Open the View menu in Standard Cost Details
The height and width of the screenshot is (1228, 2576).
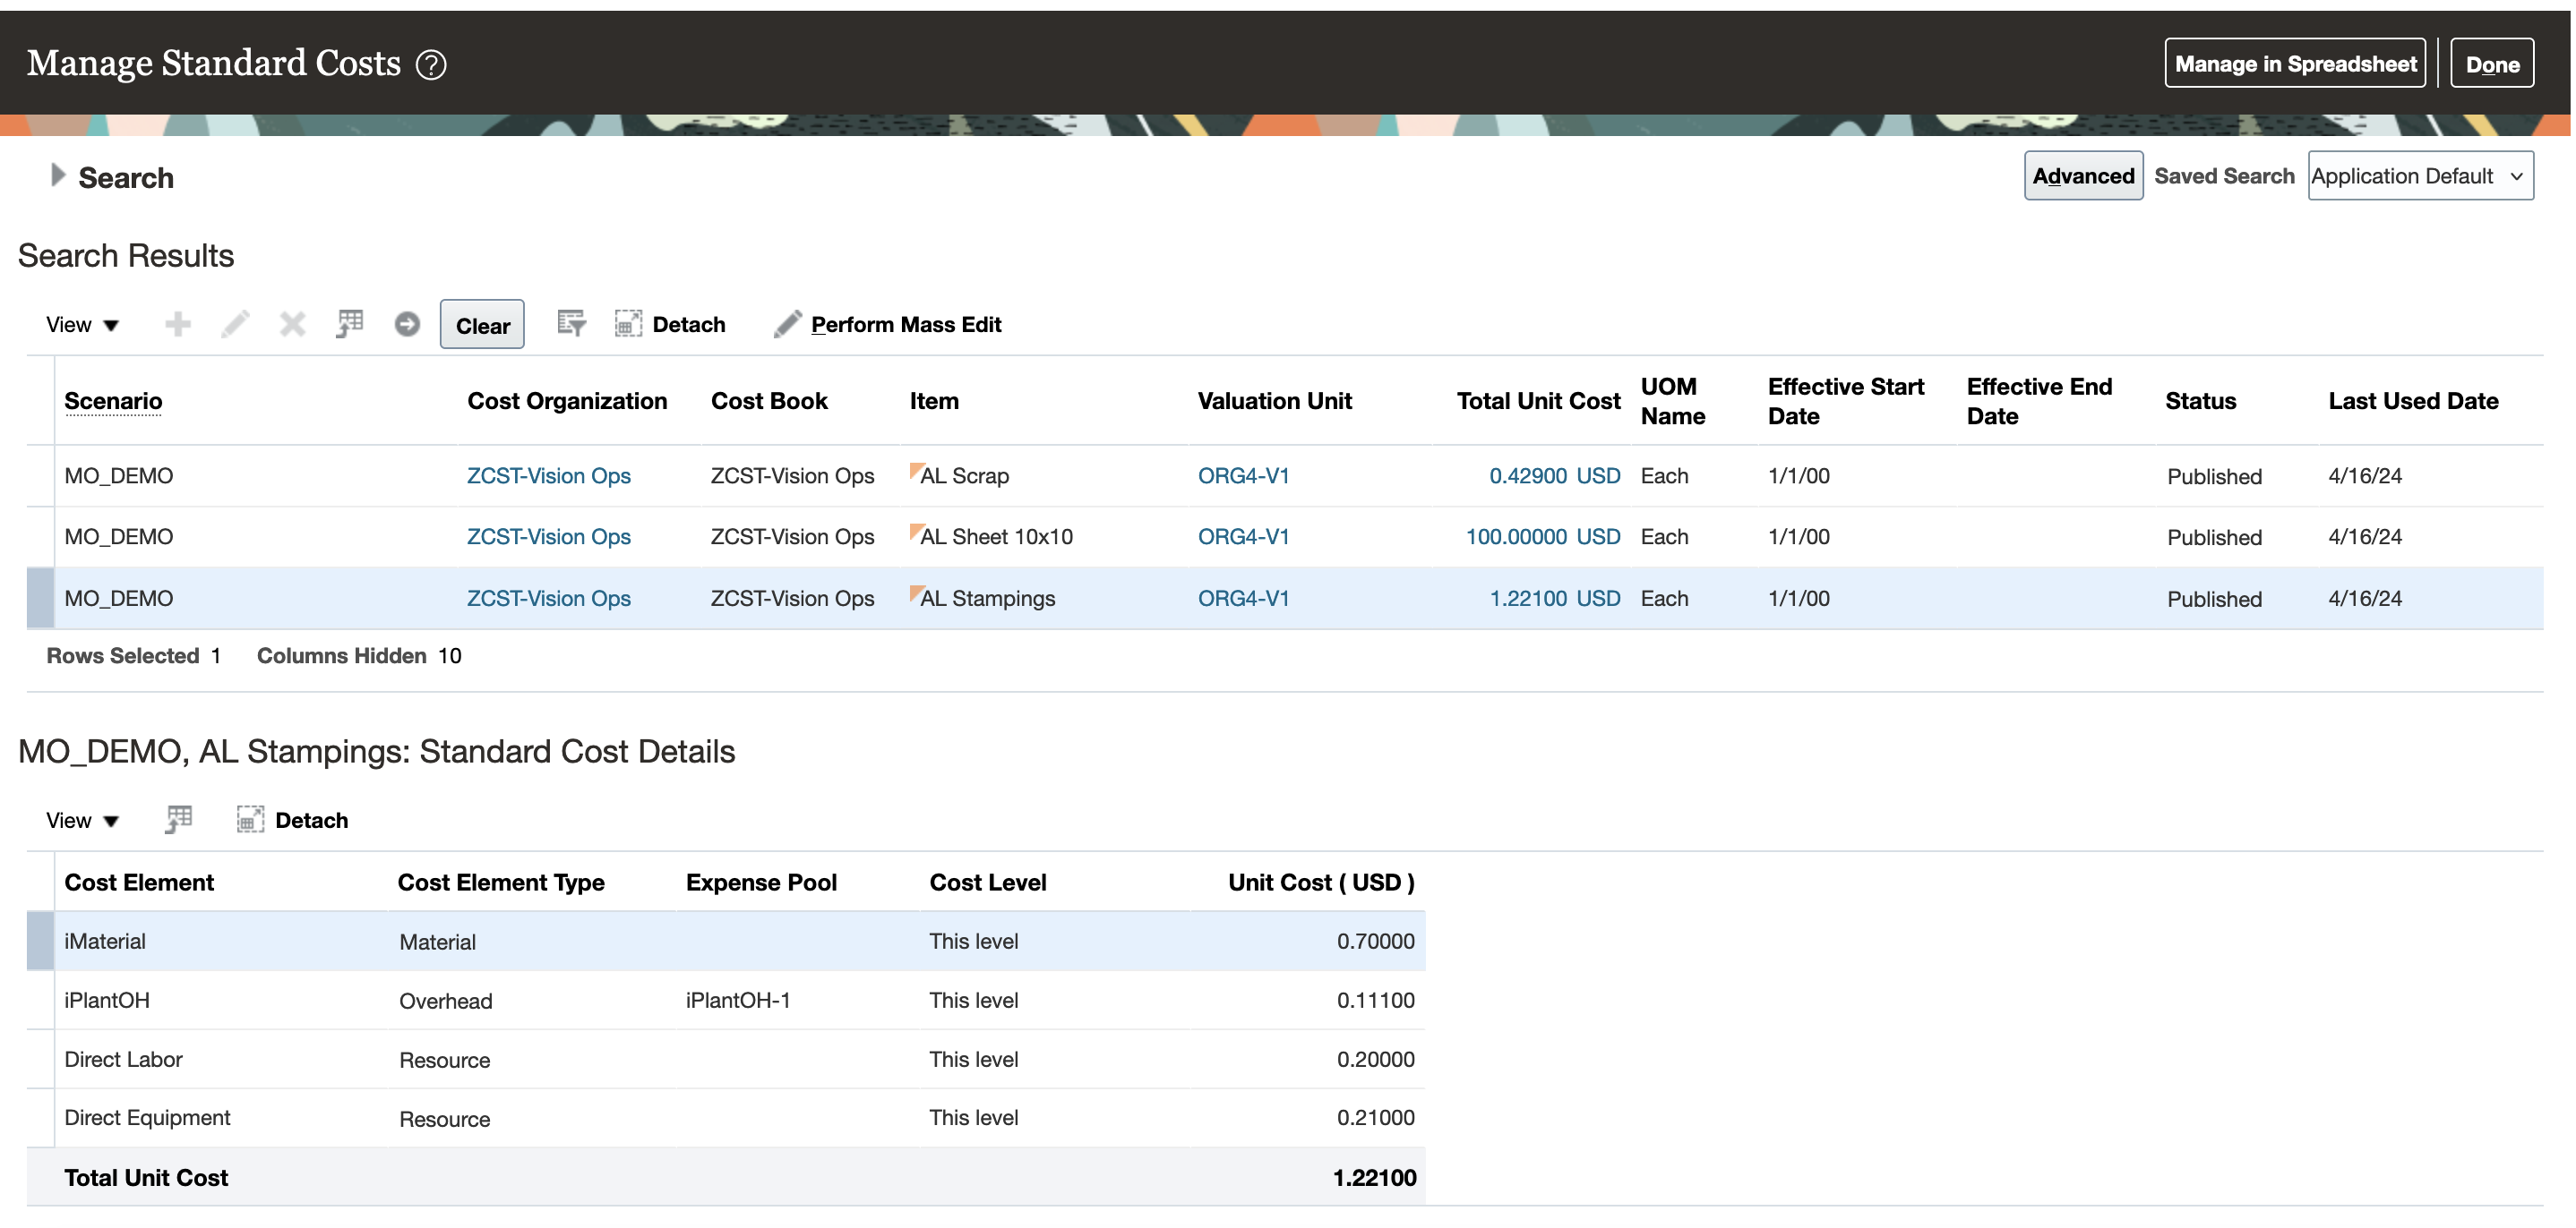pos(82,821)
